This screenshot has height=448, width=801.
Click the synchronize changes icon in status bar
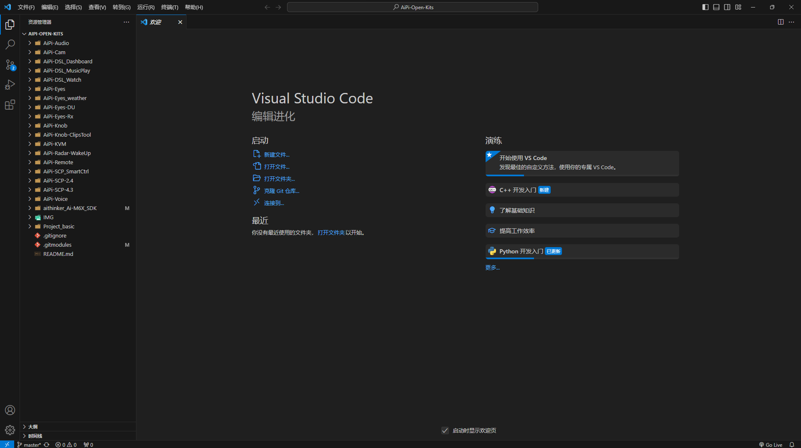pyautogui.click(x=46, y=445)
